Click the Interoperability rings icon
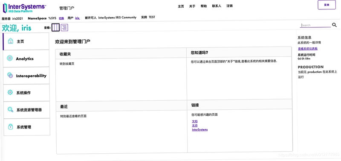Viewport: 341px width, 161px height. tap(10, 76)
